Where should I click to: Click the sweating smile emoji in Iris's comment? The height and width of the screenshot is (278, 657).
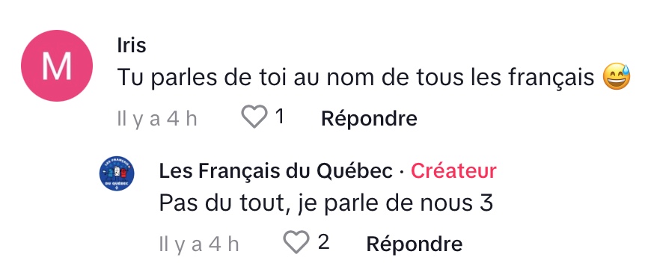click(617, 77)
